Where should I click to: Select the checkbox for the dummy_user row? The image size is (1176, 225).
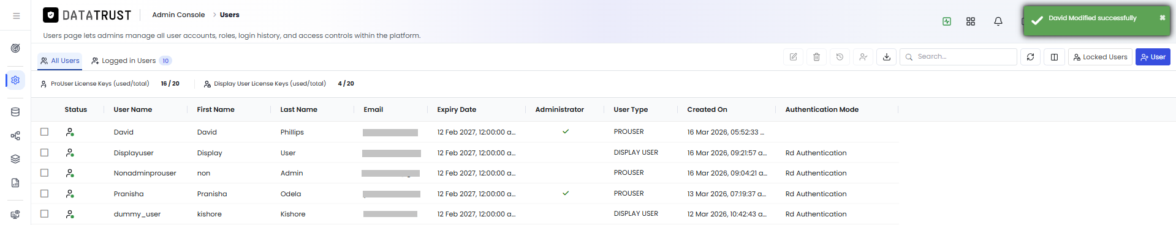tap(44, 213)
